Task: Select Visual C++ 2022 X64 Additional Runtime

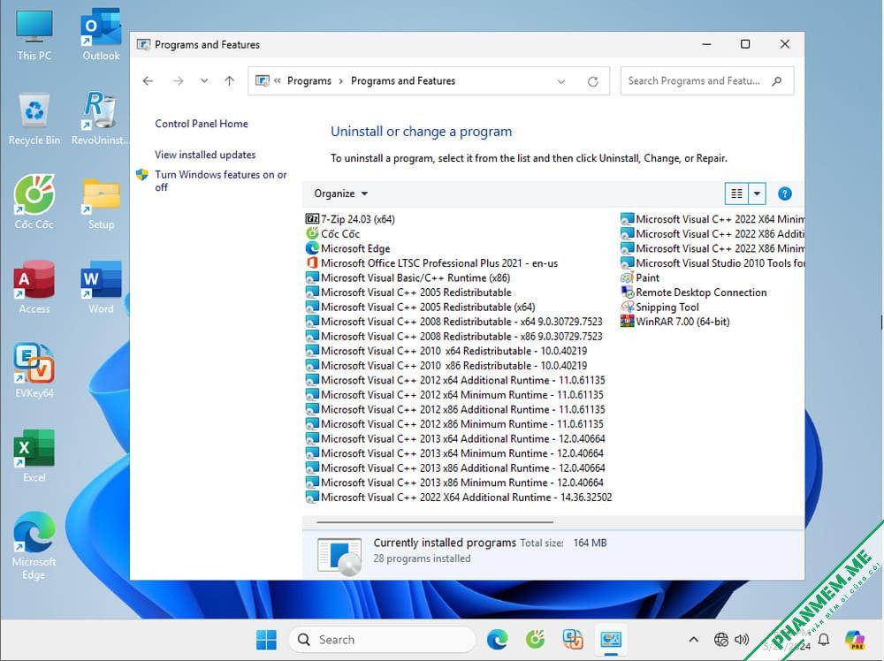Action: tap(459, 498)
